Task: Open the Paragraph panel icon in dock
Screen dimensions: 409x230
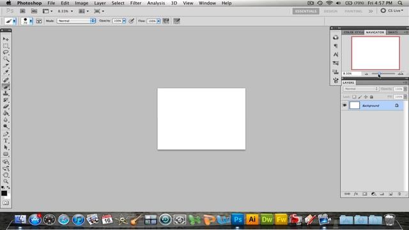Action: click(336, 46)
